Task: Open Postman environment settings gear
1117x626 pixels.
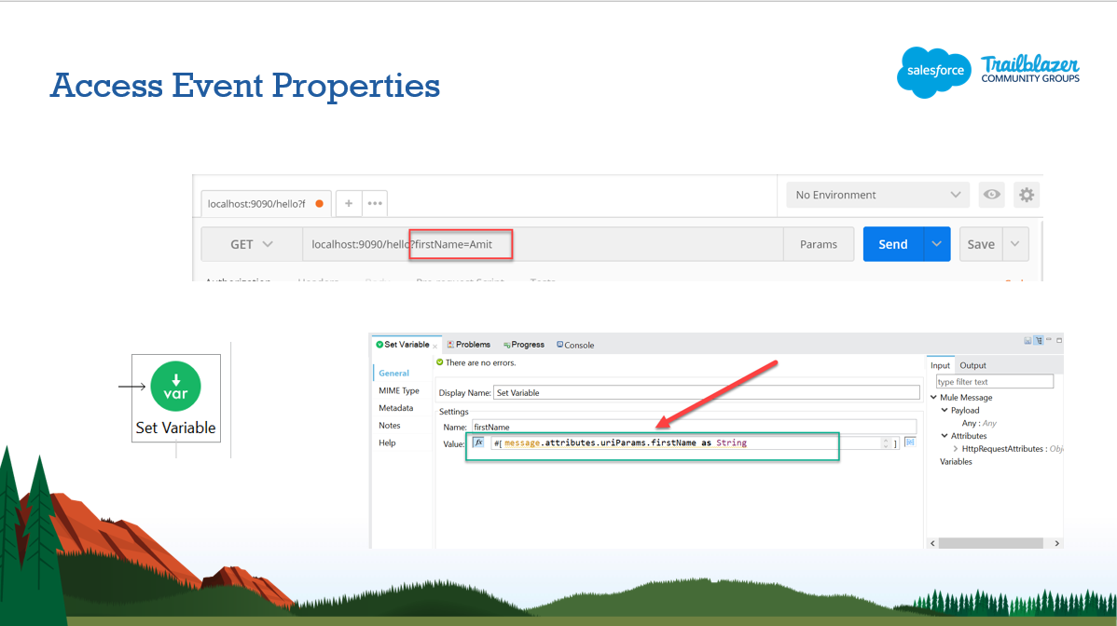Action: click(x=1026, y=195)
